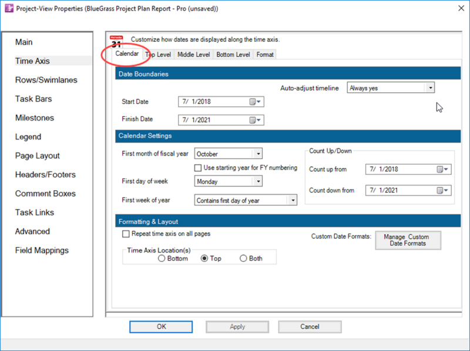The width and height of the screenshot is (470, 351).
Task: Click the Apply button
Action: click(237, 327)
